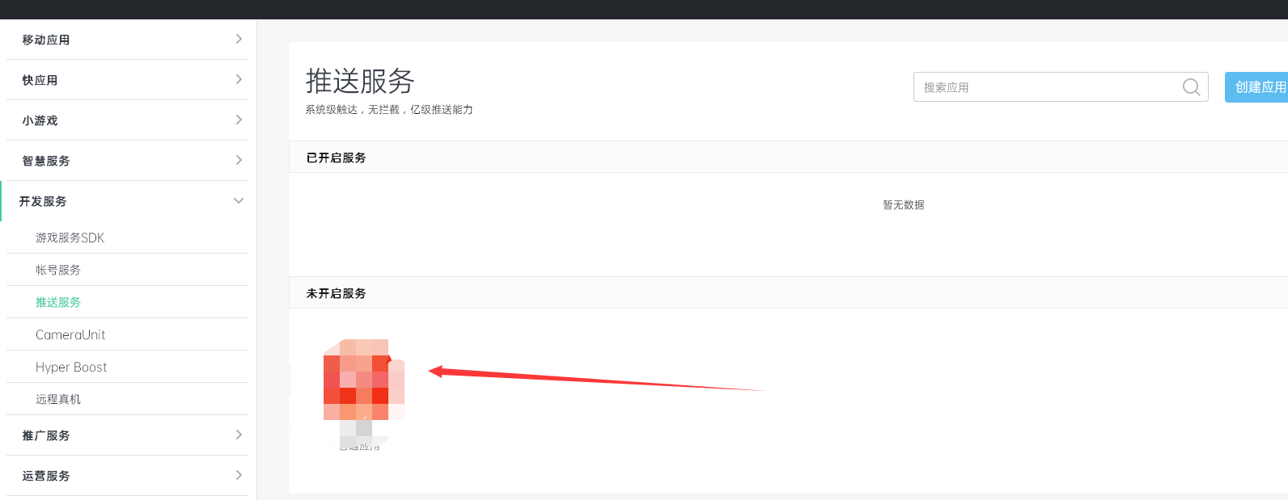This screenshot has width=1288, height=500.
Task: Click the magnifier search icon
Action: (x=1191, y=87)
